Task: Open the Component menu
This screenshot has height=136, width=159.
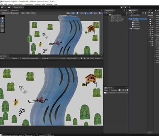Action: (29, 4)
